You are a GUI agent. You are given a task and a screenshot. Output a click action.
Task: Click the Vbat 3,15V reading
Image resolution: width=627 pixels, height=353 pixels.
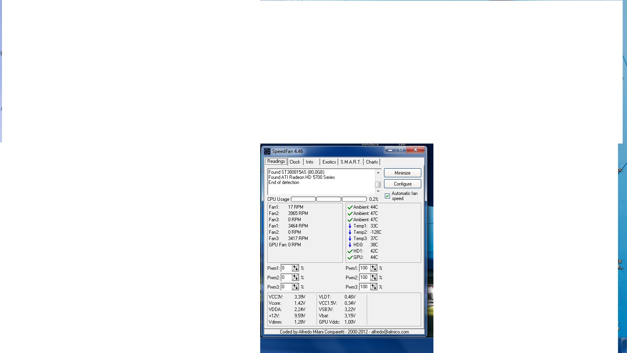coord(337,316)
